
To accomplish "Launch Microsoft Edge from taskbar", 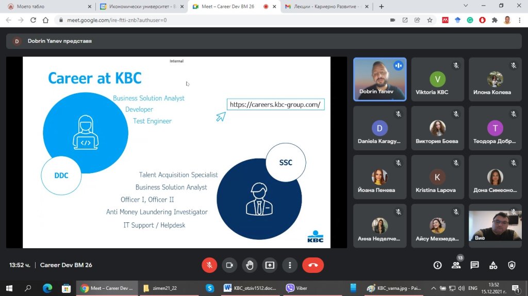I will point(47,288).
